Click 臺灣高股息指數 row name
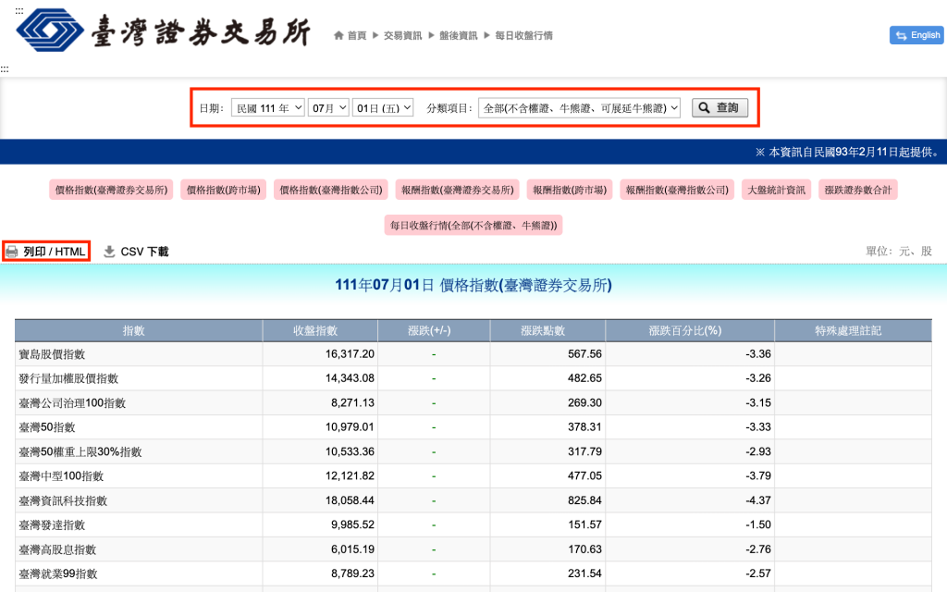The width and height of the screenshot is (947, 592). (57, 549)
